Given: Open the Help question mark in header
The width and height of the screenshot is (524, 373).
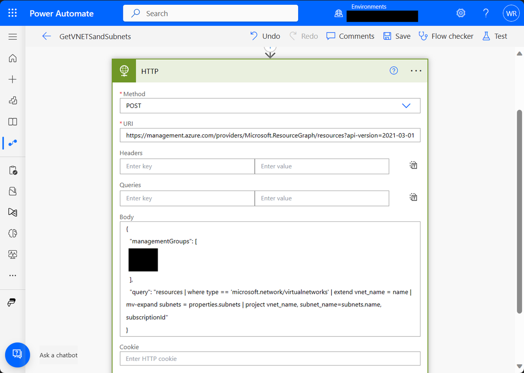Looking at the screenshot, I should click(486, 13).
